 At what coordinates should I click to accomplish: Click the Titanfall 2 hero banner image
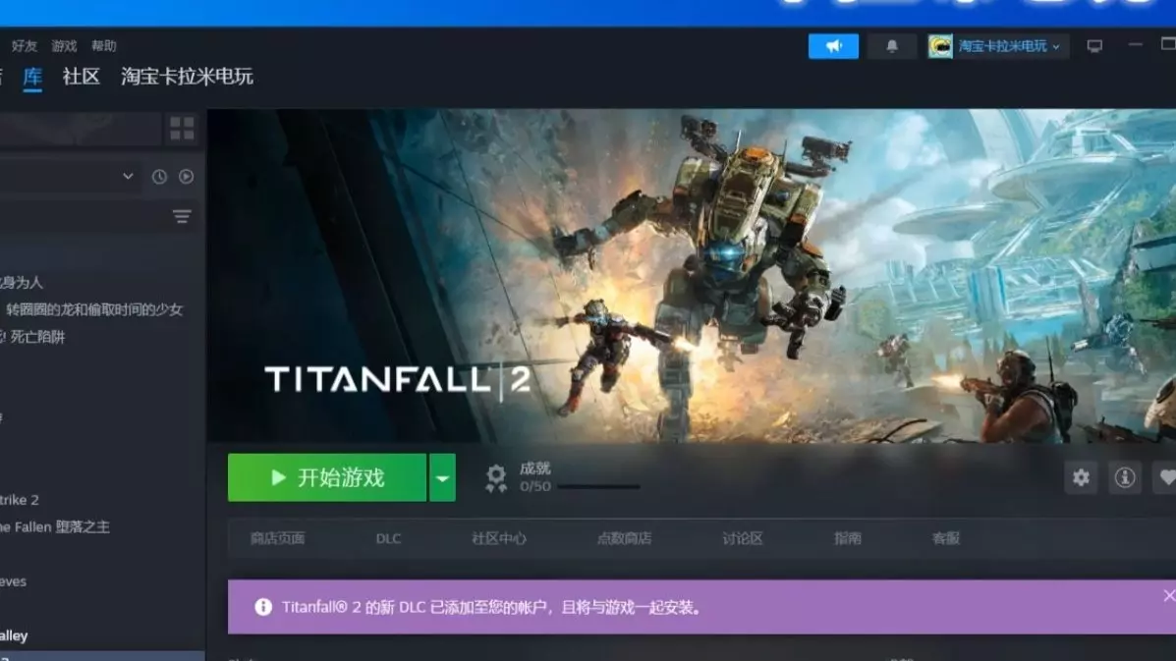pos(692,276)
